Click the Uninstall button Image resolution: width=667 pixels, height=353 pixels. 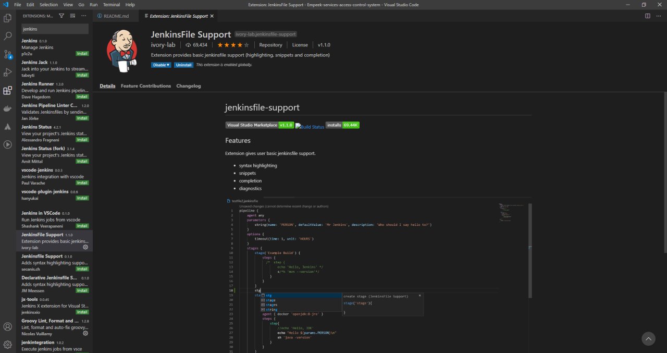coord(183,65)
